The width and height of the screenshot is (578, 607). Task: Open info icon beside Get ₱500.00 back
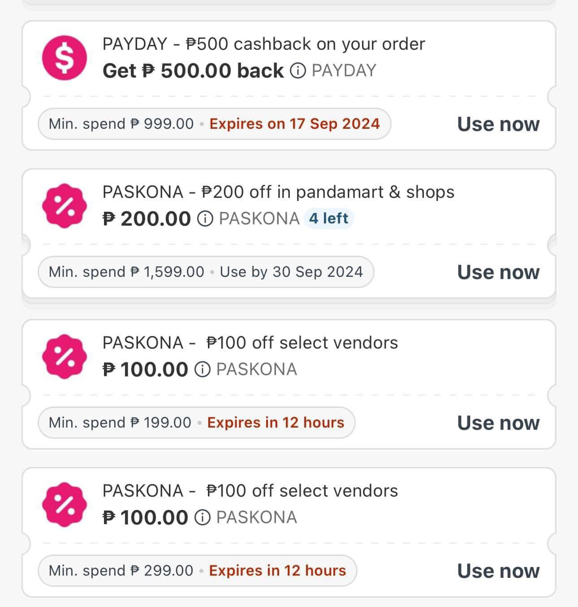pyautogui.click(x=298, y=71)
